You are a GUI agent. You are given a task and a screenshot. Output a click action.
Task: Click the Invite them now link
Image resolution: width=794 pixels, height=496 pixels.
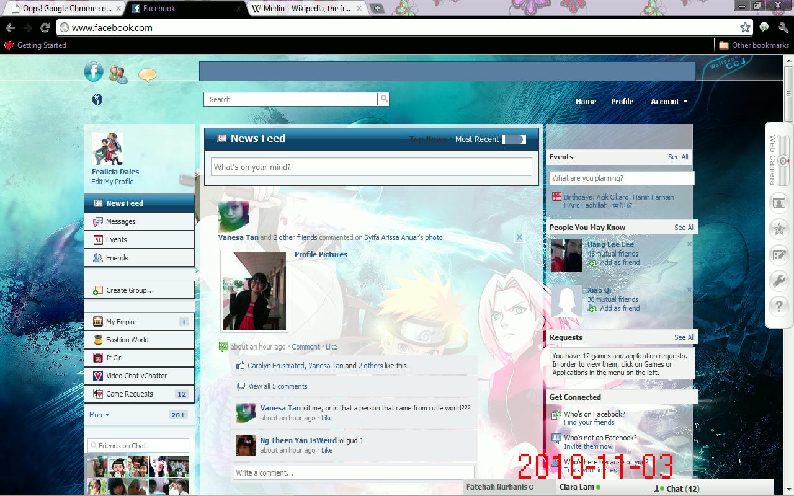click(x=588, y=446)
